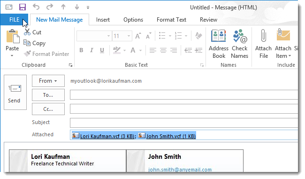Expand the numbering style arrow
The image size is (305, 179).
186,36
